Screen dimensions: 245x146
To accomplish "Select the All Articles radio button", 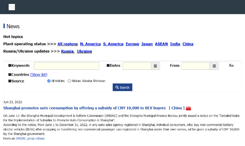I will pos(49,81).
